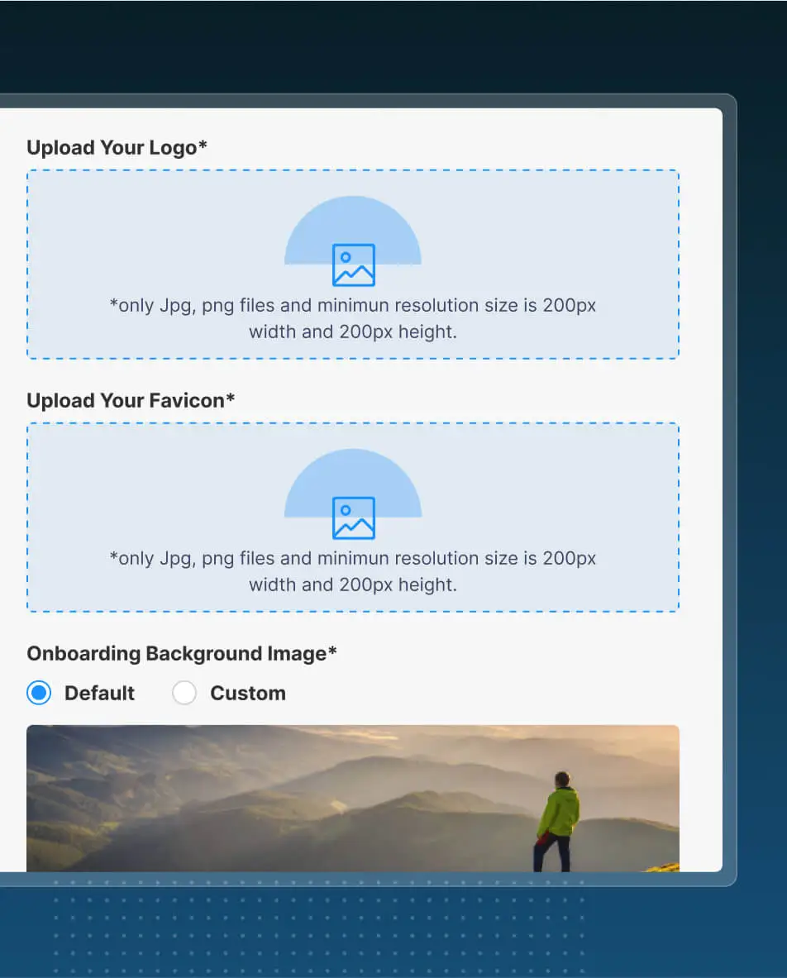
Task: Click the image icon in the logo upload area
Action: click(x=354, y=265)
